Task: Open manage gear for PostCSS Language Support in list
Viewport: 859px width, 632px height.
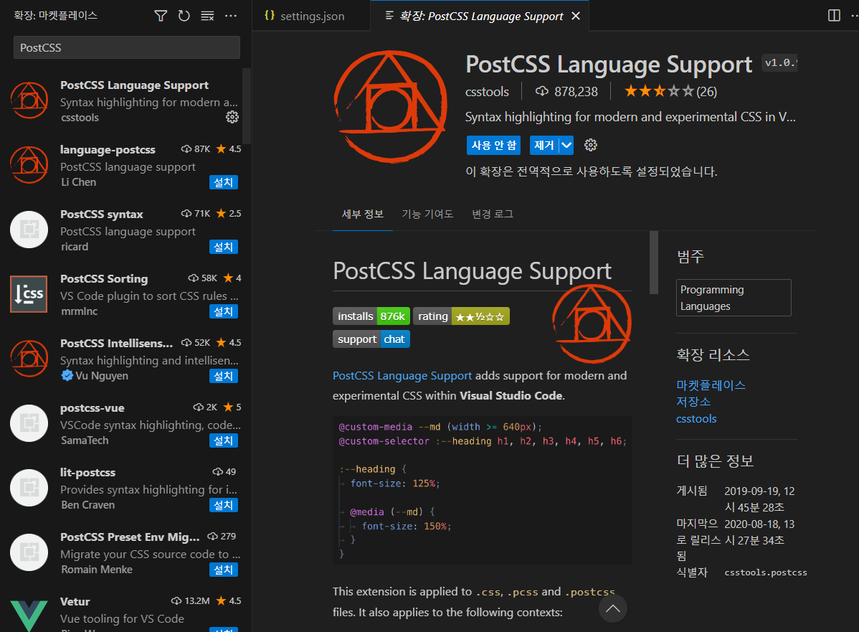Action: pos(232,118)
